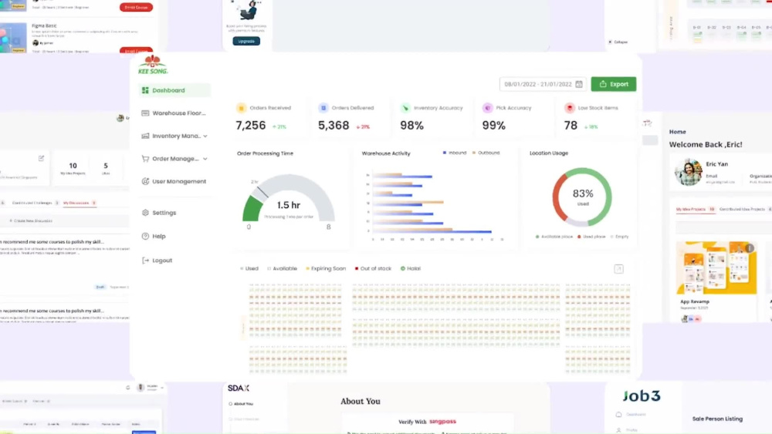Click the Warehouse Floor icon
The height and width of the screenshot is (434, 772).
point(145,113)
